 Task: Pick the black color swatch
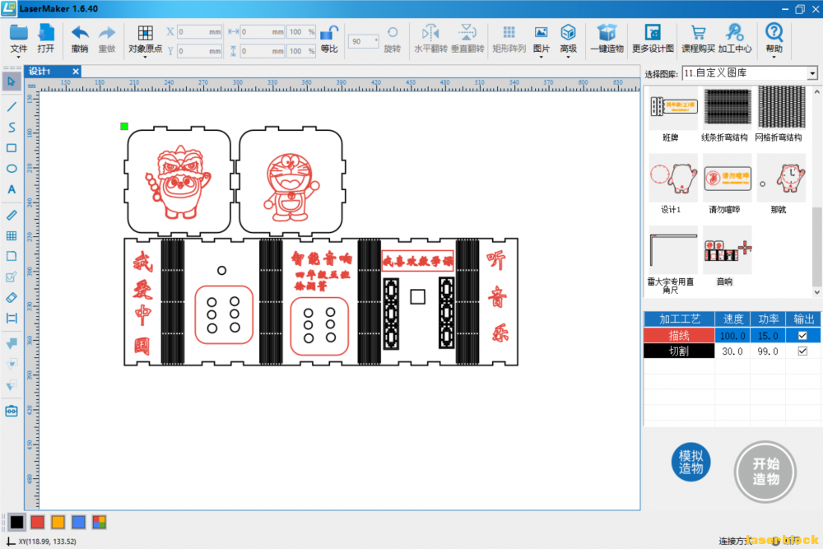pyautogui.click(x=16, y=522)
